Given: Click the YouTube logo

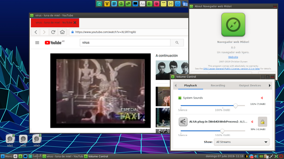Looking at the screenshot, I should tap(53, 43).
